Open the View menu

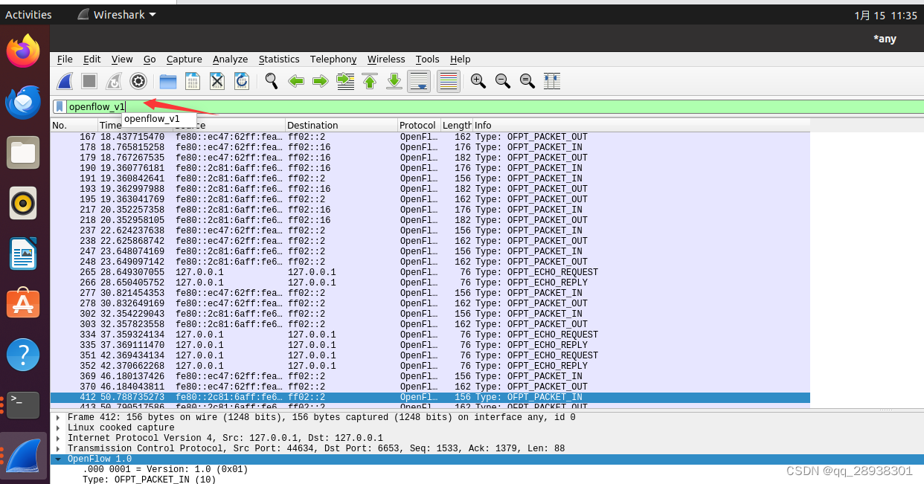[122, 59]
